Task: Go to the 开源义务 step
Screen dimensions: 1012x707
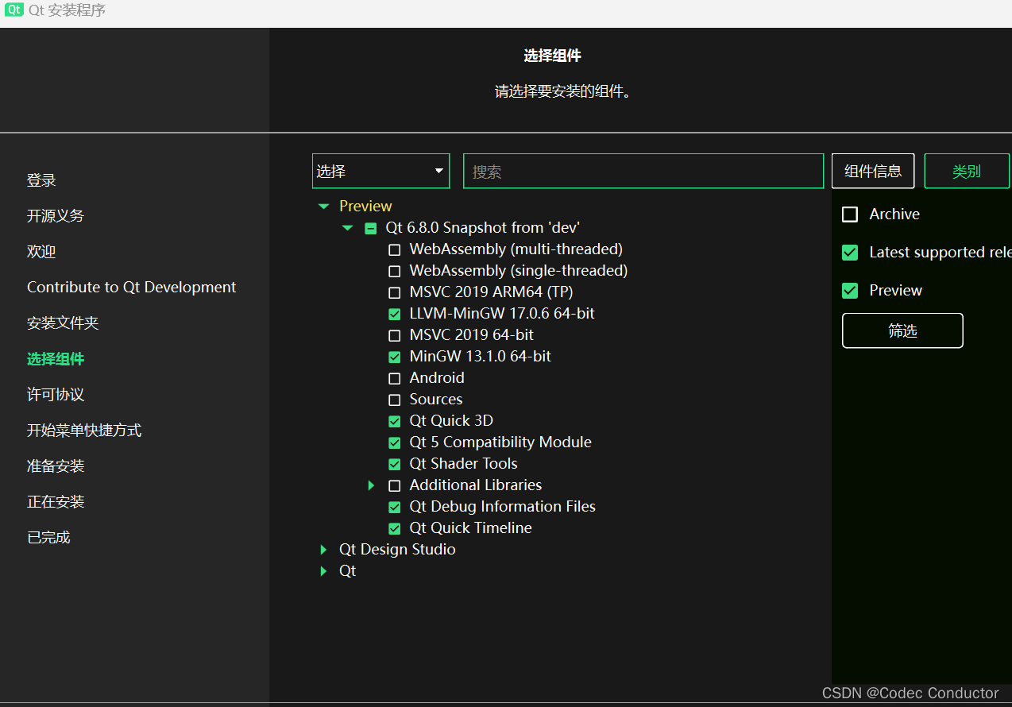Action: pyautogui.click(x=56, y=216)
